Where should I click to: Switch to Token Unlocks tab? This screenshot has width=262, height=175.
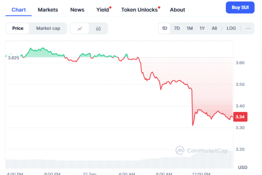click(x=139, y=9)
